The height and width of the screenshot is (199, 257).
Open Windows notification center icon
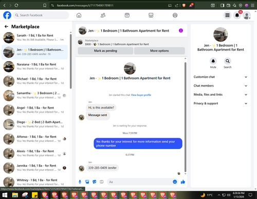click(250, 195)
